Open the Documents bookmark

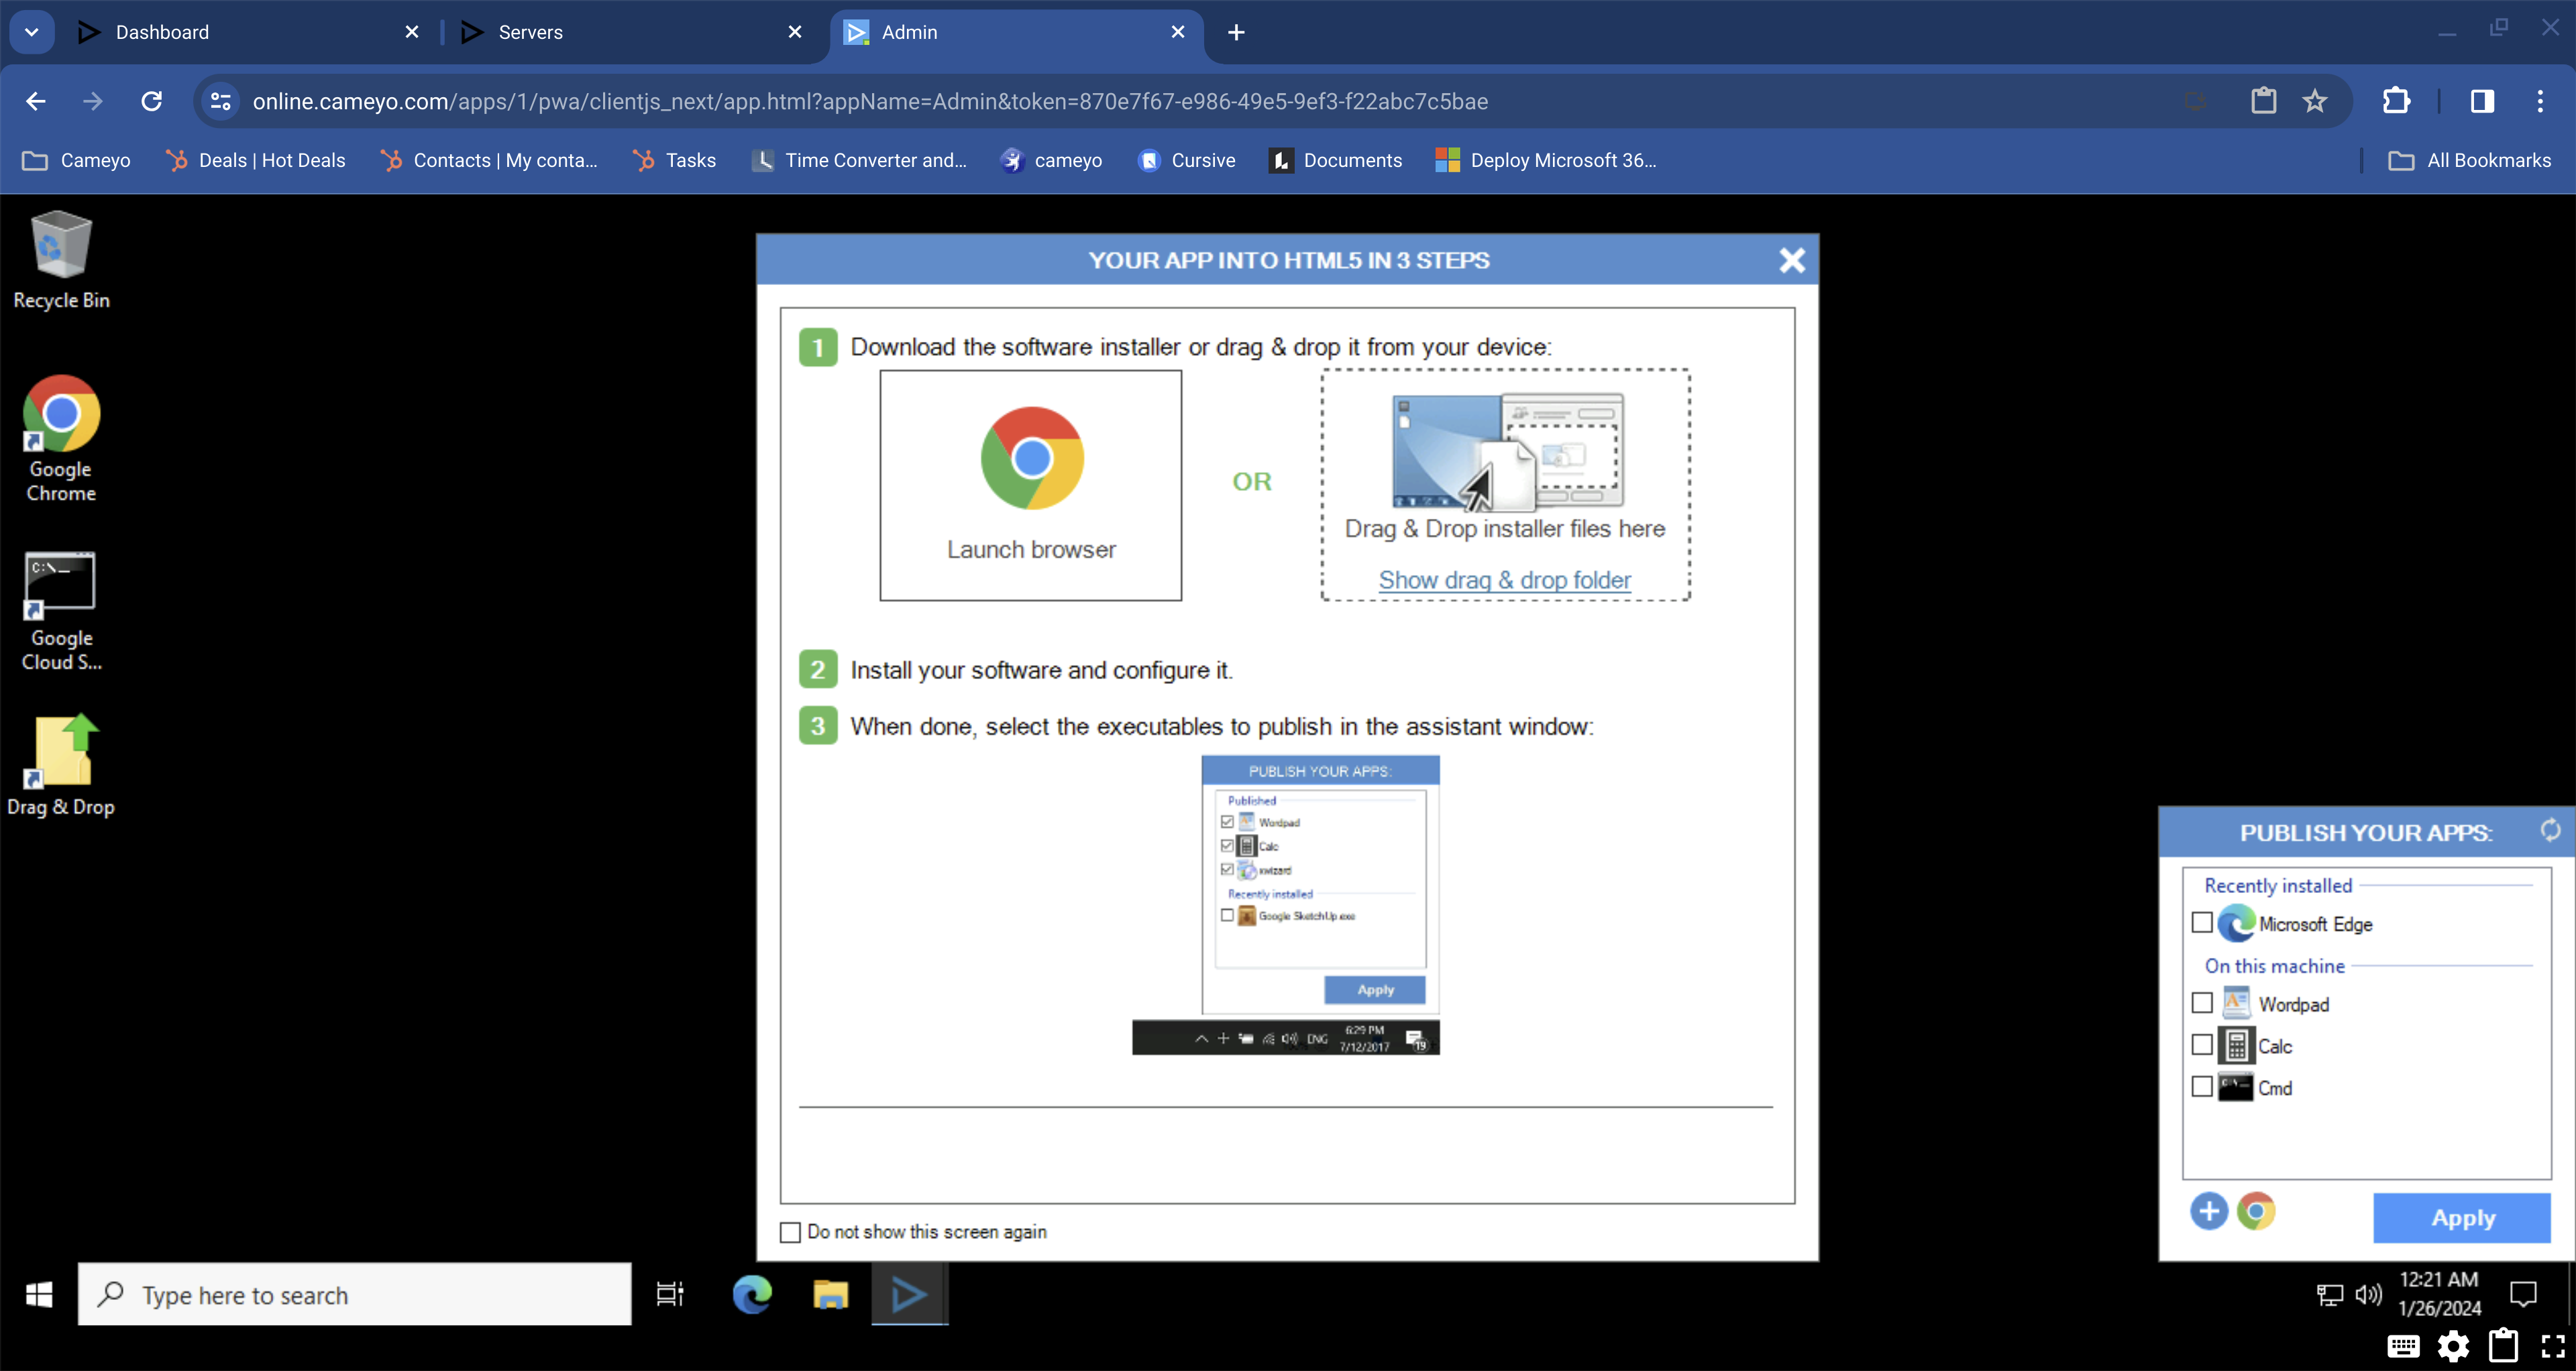pyautogui.click(x=1336, y=160)
